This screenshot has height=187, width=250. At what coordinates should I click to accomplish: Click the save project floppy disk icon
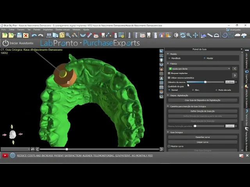point(19,35)
